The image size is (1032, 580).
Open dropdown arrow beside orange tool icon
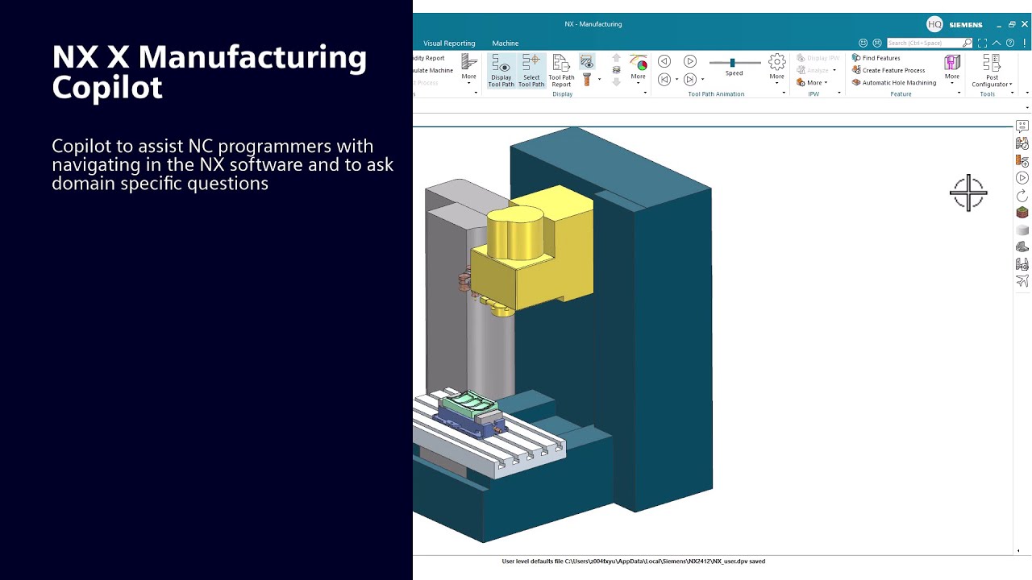pyautogui.click(x=599, y=79)
